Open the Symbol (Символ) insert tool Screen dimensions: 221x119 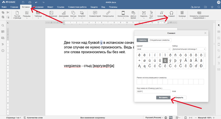(171, 15)
